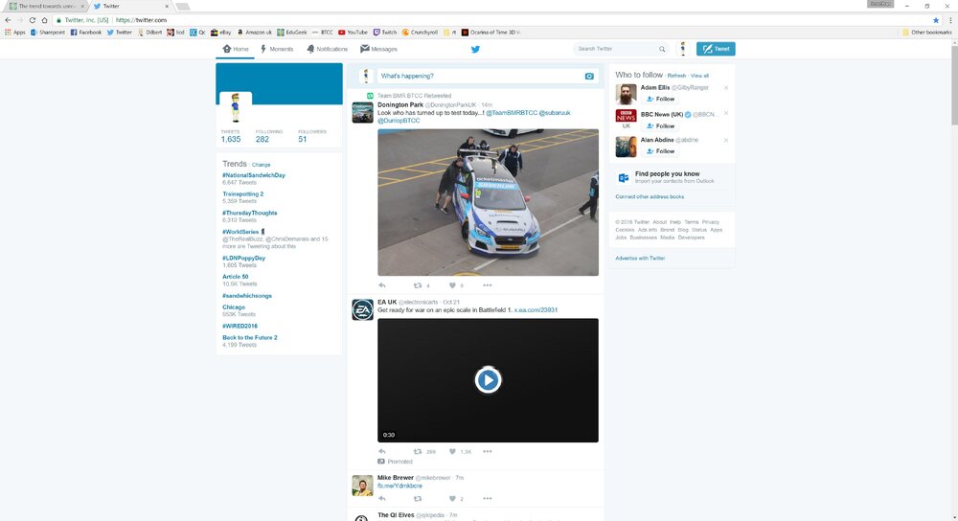Open #ThursdayThoughts trend
The image size is (958, 521).
click(249, 214)
